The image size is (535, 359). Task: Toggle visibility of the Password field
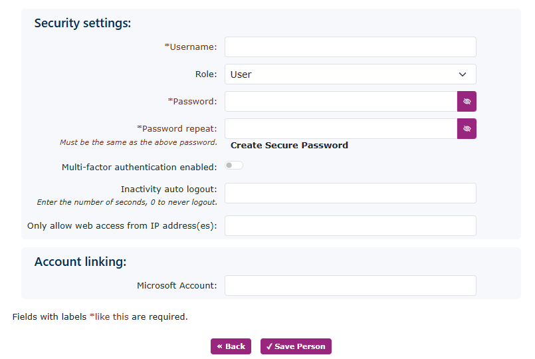(x=467, y=102)
